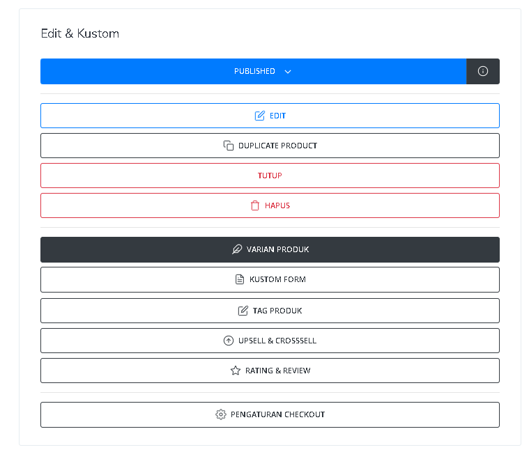The width and height of the screenshot is (529, 459).
Task: Open VARIAN PRODUK settings
Action: [x=270, y=249]
